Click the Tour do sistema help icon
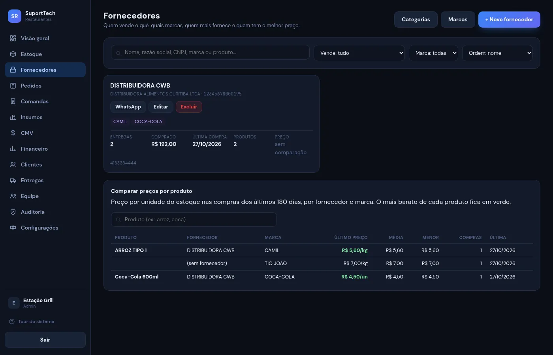 12,321
